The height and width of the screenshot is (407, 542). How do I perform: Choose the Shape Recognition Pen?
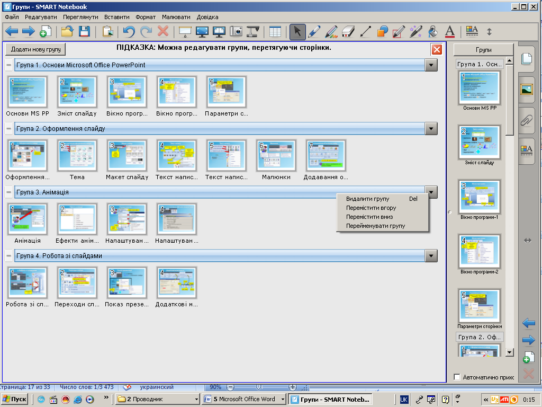[x=399, y=32]
